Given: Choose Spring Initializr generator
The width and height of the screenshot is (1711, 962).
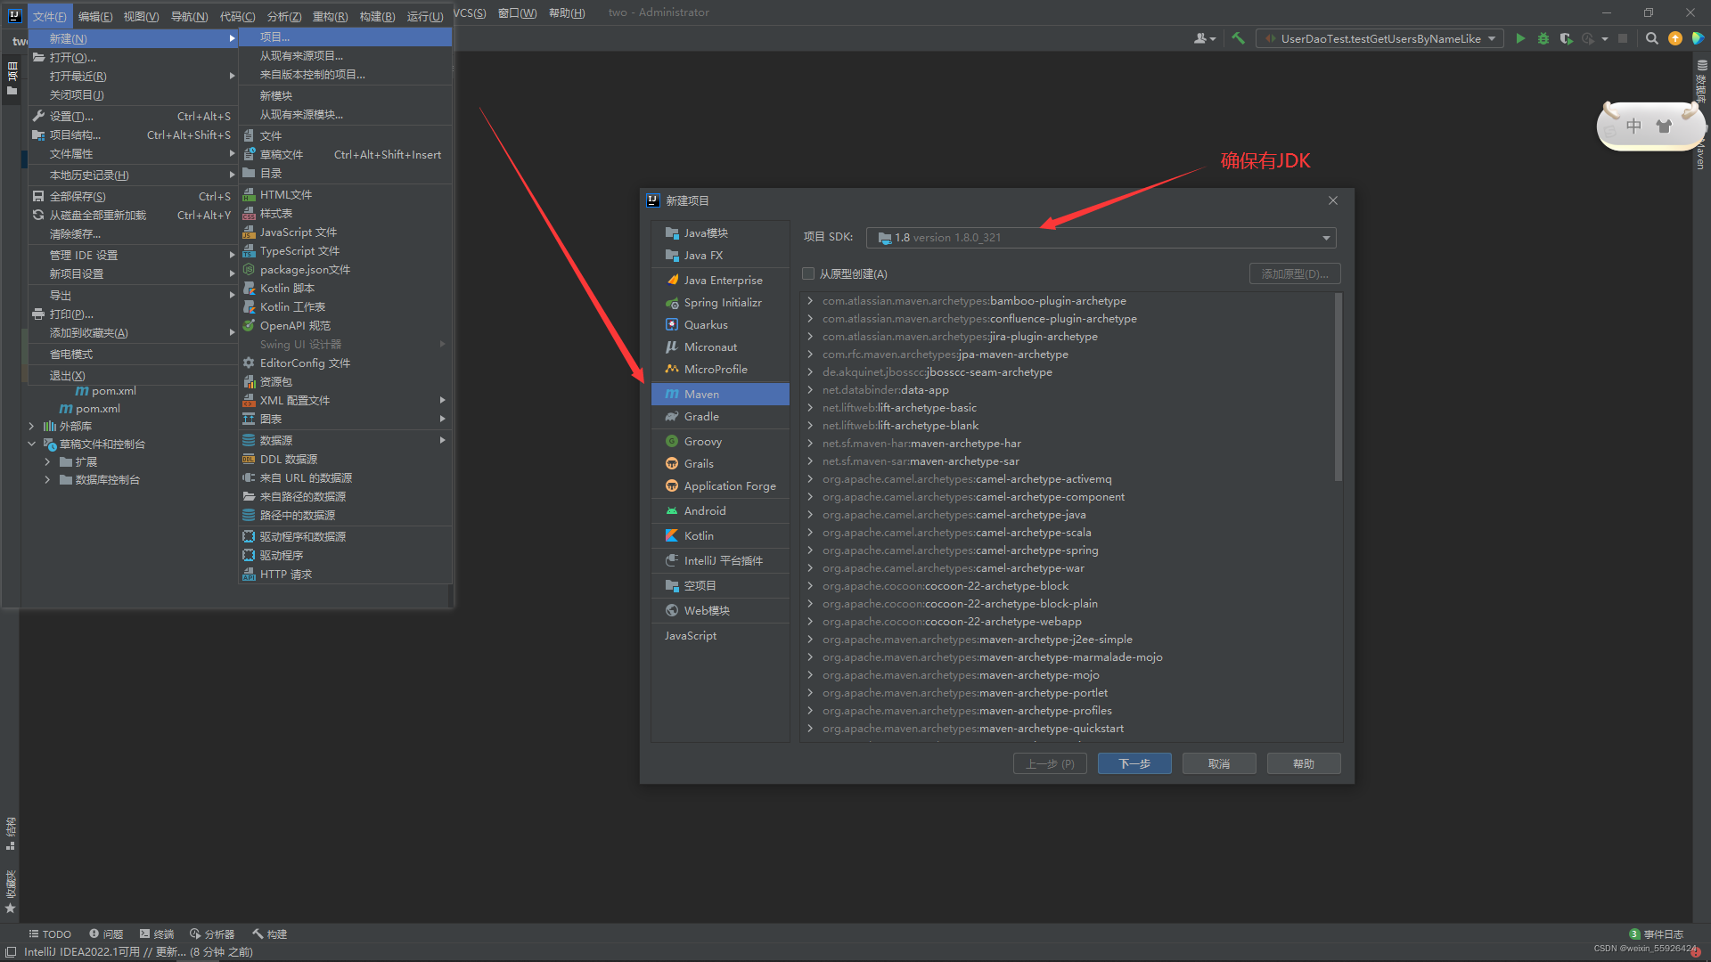Looking at the screenshot, I should click(x=720, y=302).
